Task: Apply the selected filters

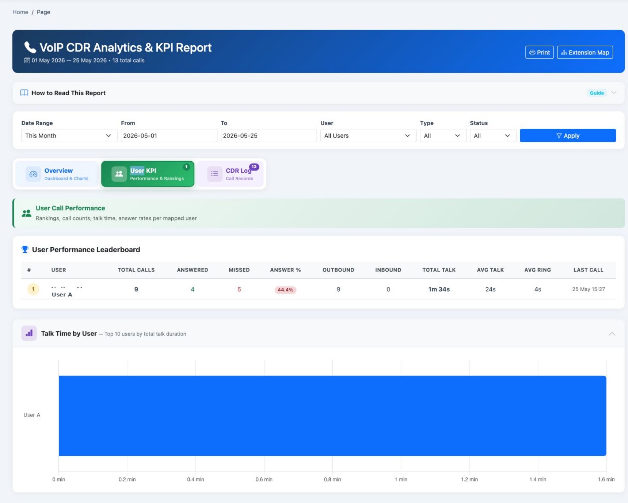Action: tap(568, 135)
